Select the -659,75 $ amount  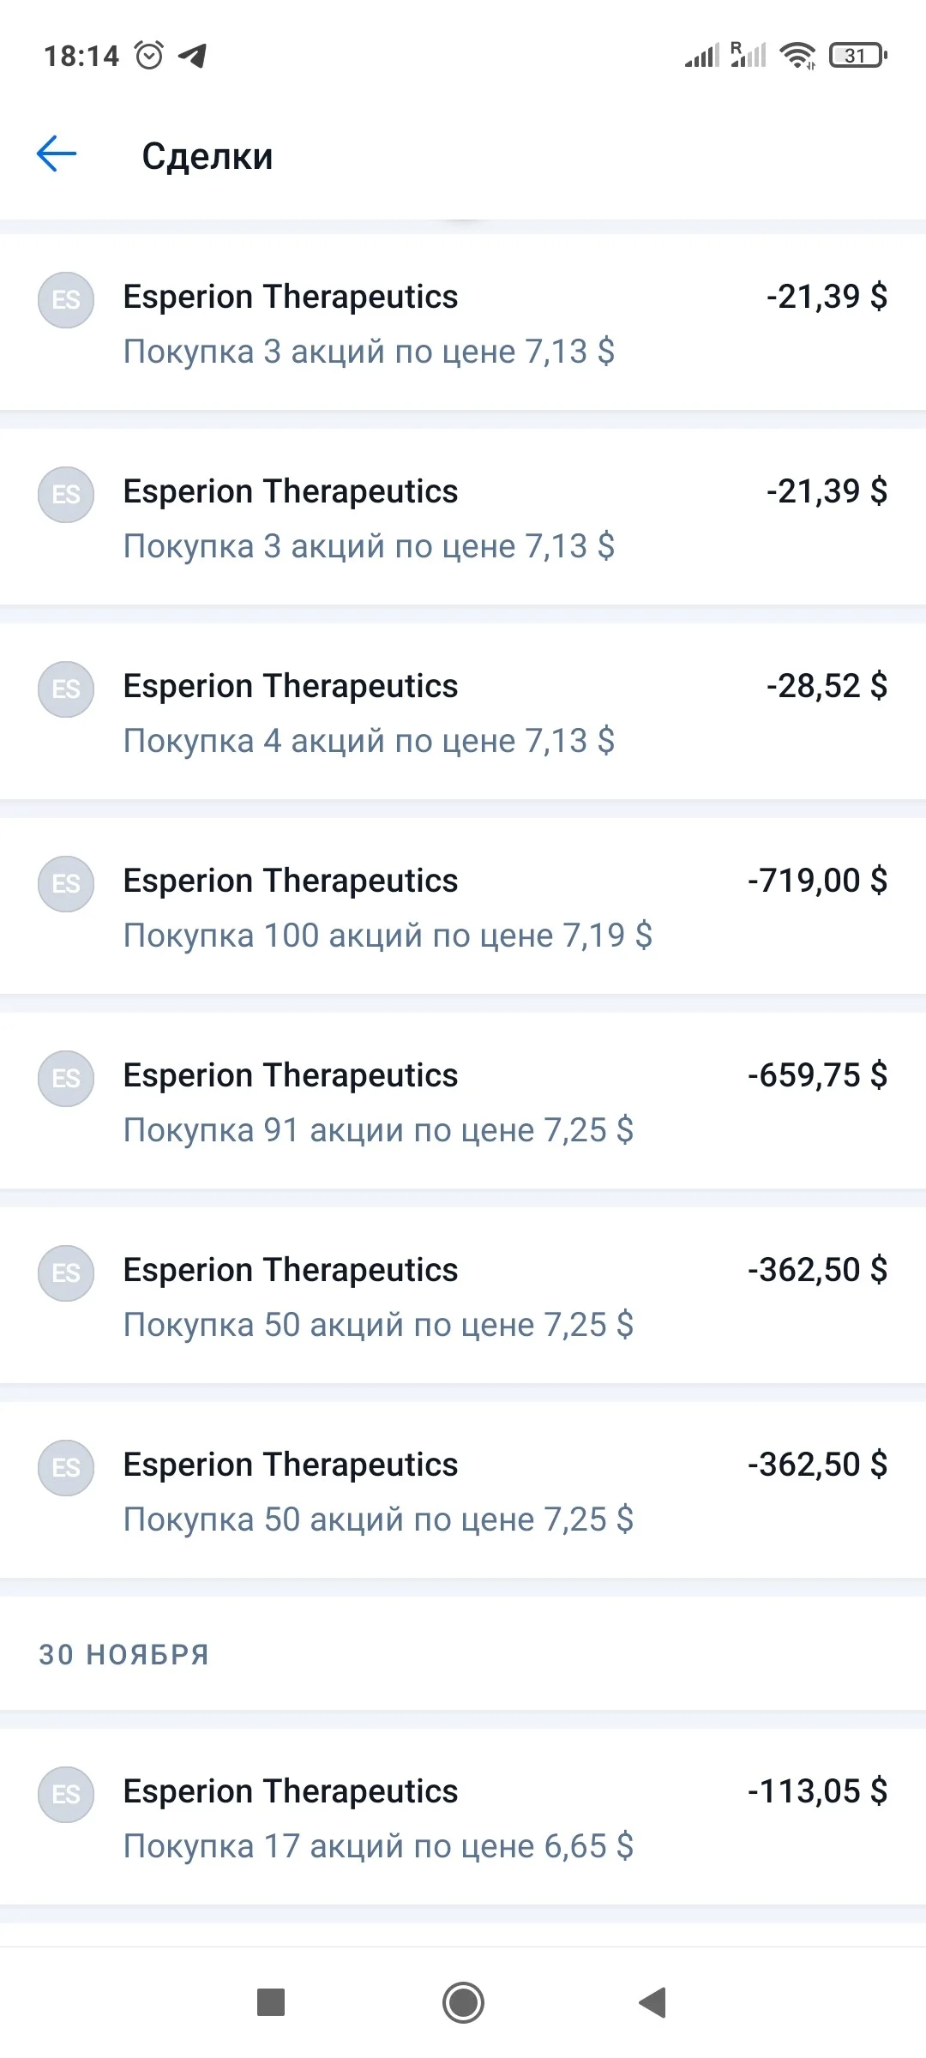tap(817, 1075)
